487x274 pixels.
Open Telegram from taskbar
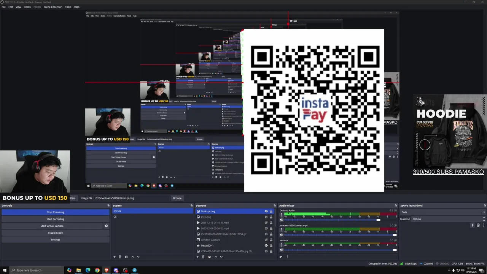pyautogui.click(x=134, y=270)
